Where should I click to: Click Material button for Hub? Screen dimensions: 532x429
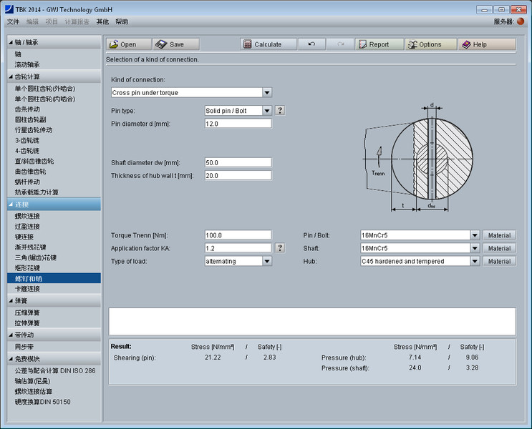click(x=499, y=262)
